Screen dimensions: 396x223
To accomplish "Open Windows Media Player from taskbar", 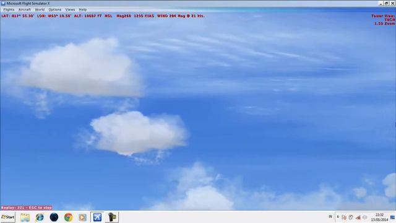I will 82,217.
